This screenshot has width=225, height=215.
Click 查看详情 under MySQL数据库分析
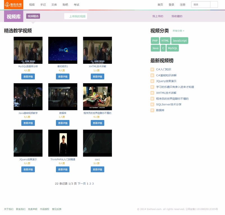28,77
